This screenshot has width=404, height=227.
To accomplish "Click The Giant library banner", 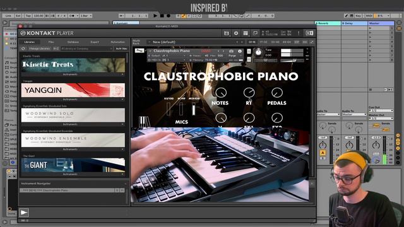I will [73, 165].
